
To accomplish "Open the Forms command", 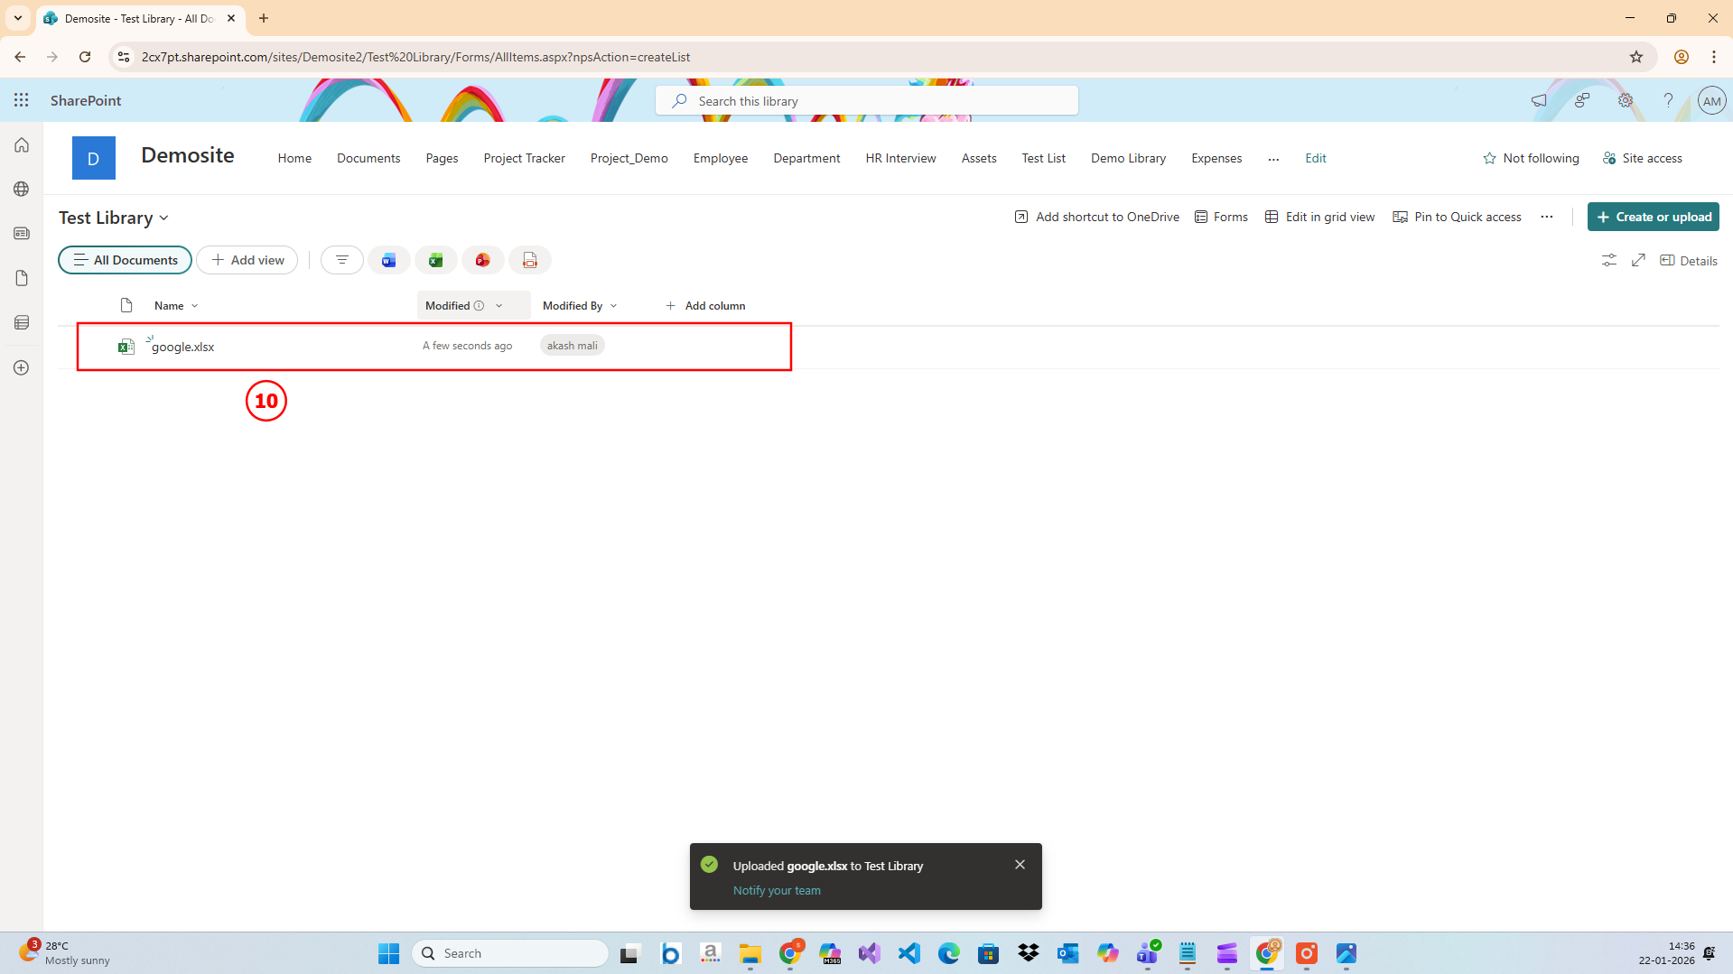I will point(1221,217).
